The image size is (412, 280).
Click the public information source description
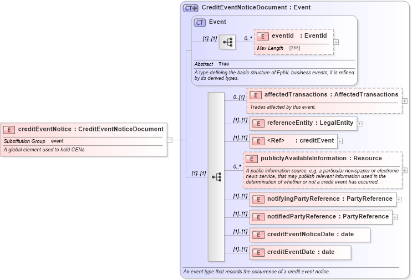tap(322, 176)
